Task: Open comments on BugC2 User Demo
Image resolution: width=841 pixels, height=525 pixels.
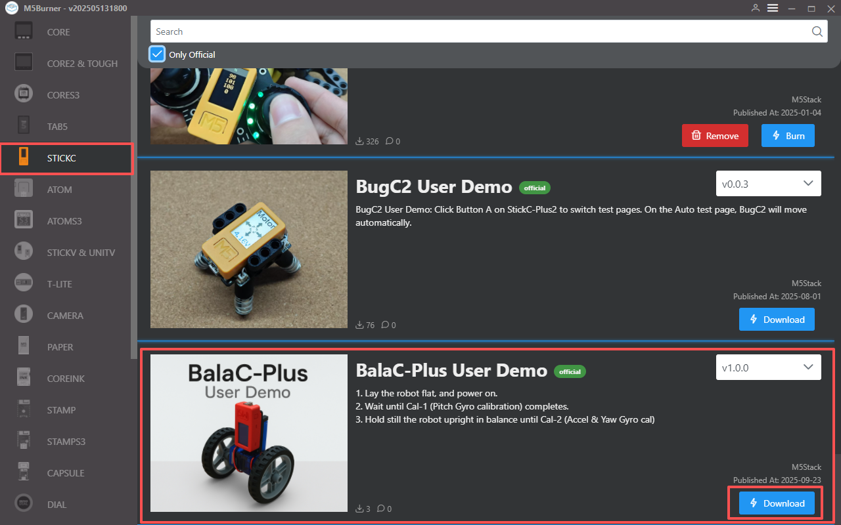Action: click(388, 325)
